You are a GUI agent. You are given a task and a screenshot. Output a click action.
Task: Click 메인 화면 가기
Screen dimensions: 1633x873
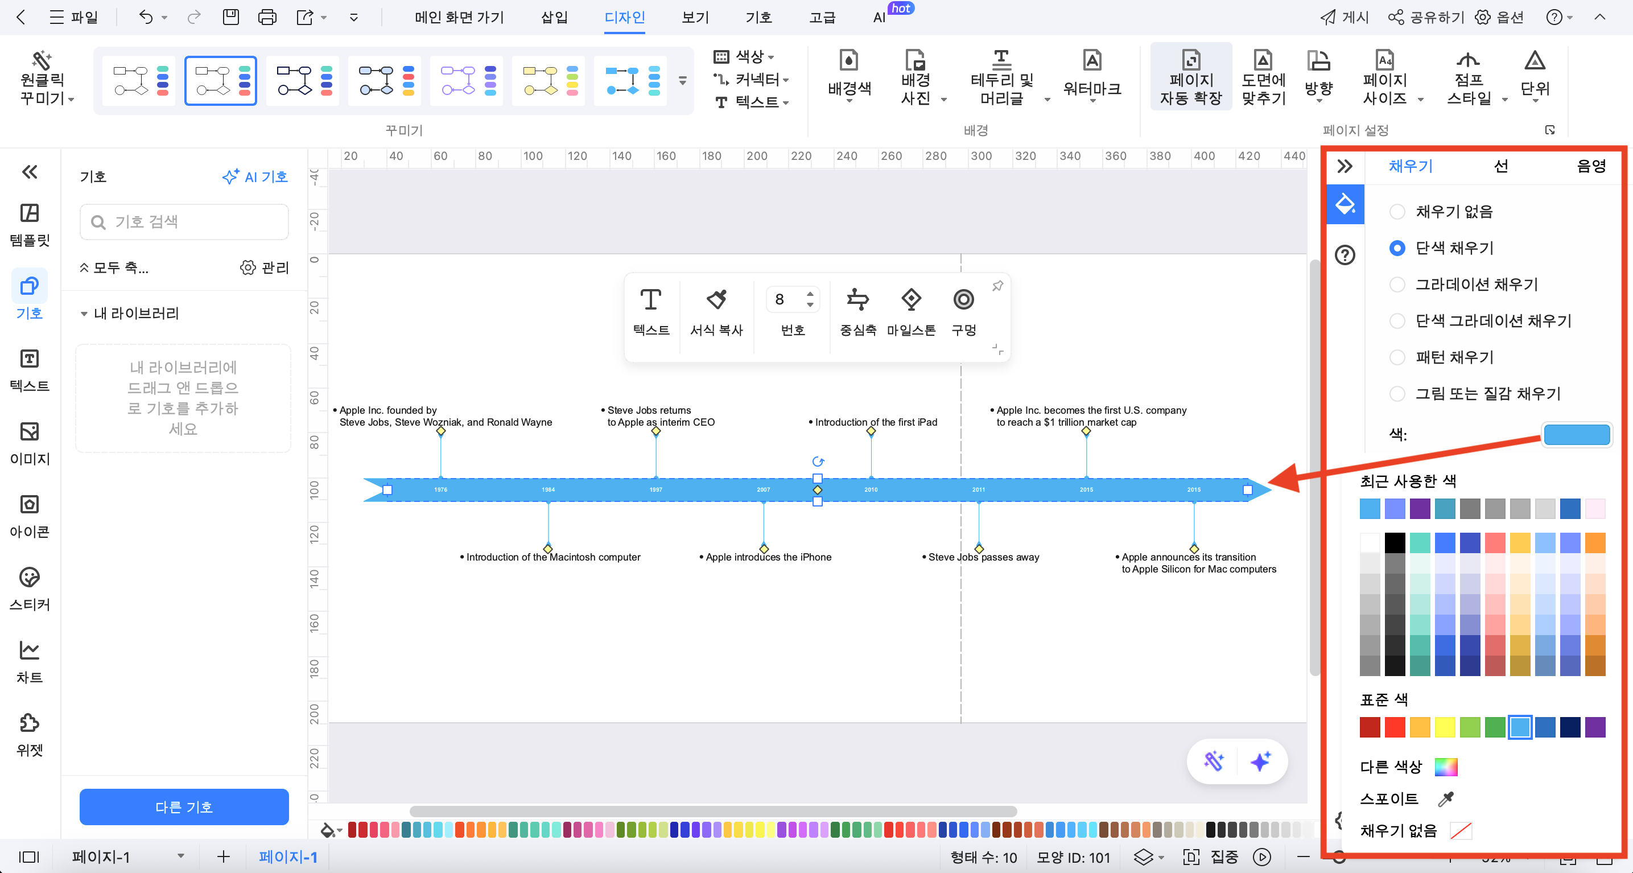(459, 17)
